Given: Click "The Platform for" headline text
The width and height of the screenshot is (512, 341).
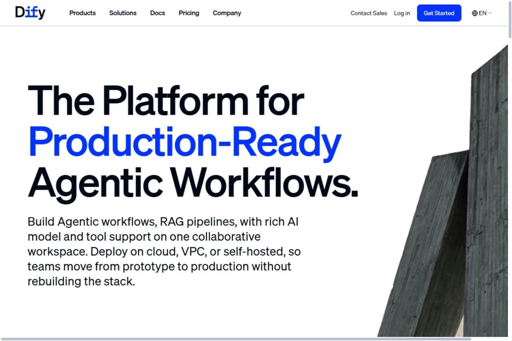Looking at the screenshot, I should (166, 100).
